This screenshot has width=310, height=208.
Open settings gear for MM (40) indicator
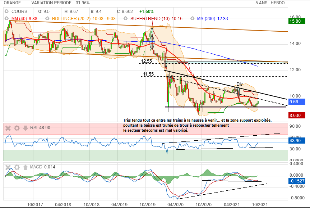tap(7, 18)
